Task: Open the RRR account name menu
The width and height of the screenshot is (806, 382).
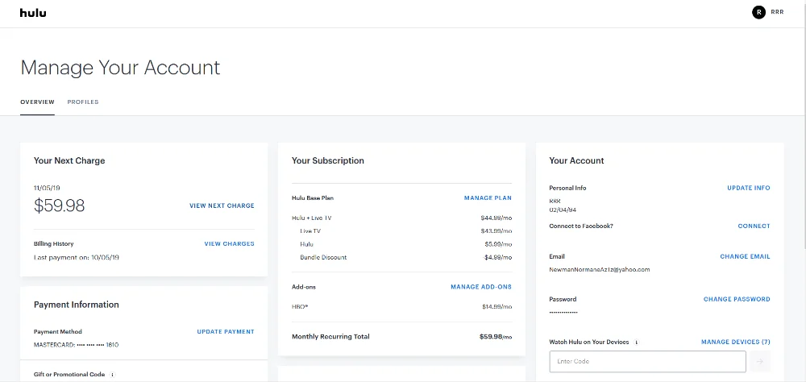Action: click(777, 12)
